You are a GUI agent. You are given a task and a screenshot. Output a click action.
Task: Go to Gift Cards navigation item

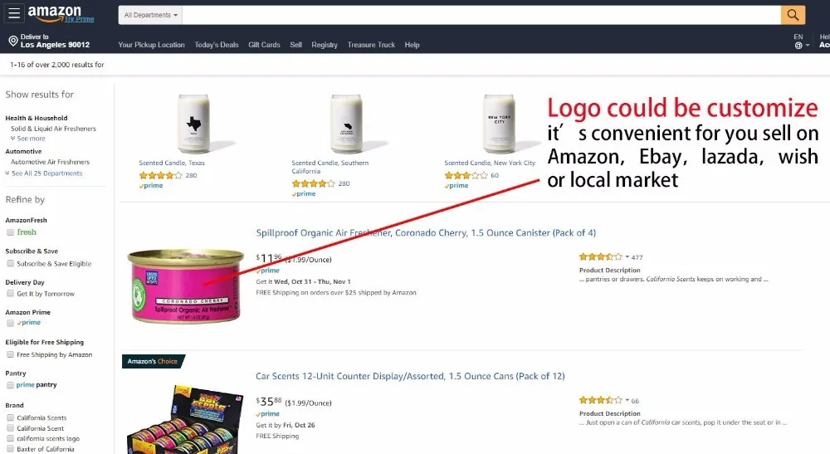point(264,45)
